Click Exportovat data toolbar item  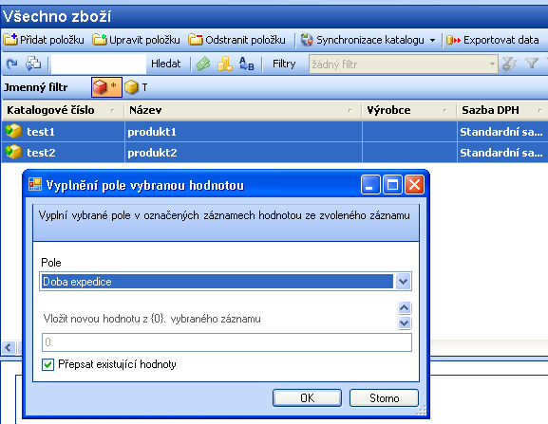pos(492,40)
